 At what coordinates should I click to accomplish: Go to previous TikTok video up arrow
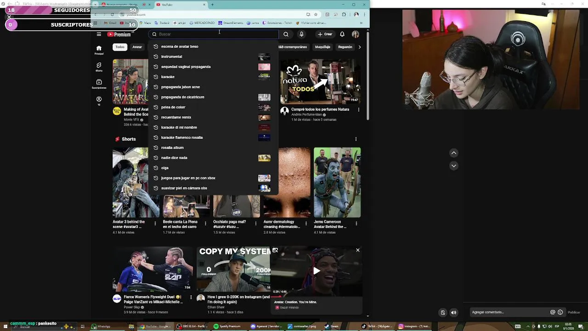454,153
